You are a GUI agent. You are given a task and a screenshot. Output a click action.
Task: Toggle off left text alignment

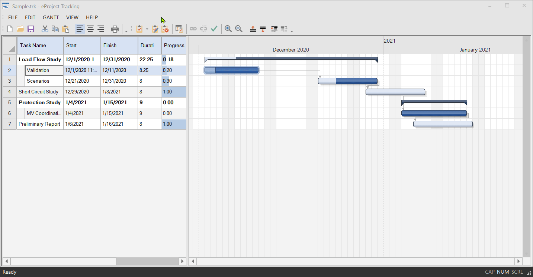tap(79, 29)
